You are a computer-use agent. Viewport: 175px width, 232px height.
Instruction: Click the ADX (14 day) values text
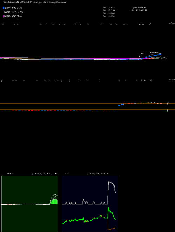(x=98, y=174)
